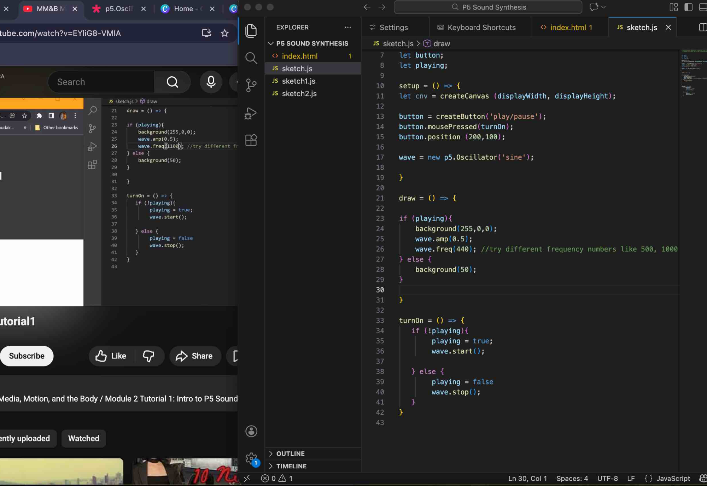Expand the OUTLINE section

[313, 453]
